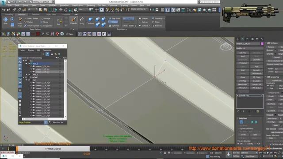Click the Symmetry modifier button
The height and width of the screenshot is (159, 283).
pos(256,70)
